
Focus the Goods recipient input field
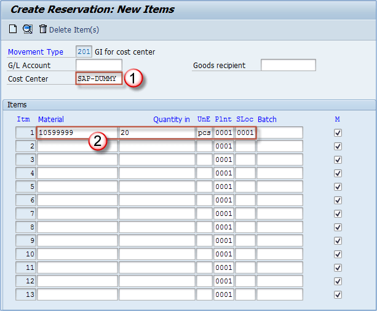(288, 66)
